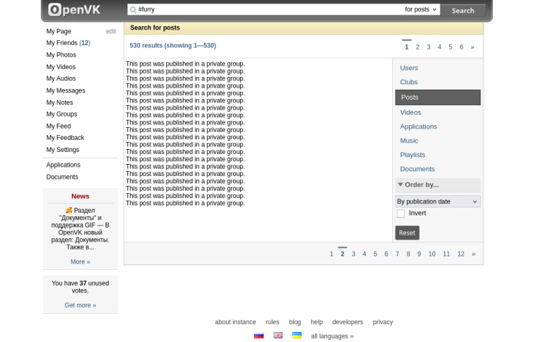Open the 'for posts' search type dropdown

(420, 9)
